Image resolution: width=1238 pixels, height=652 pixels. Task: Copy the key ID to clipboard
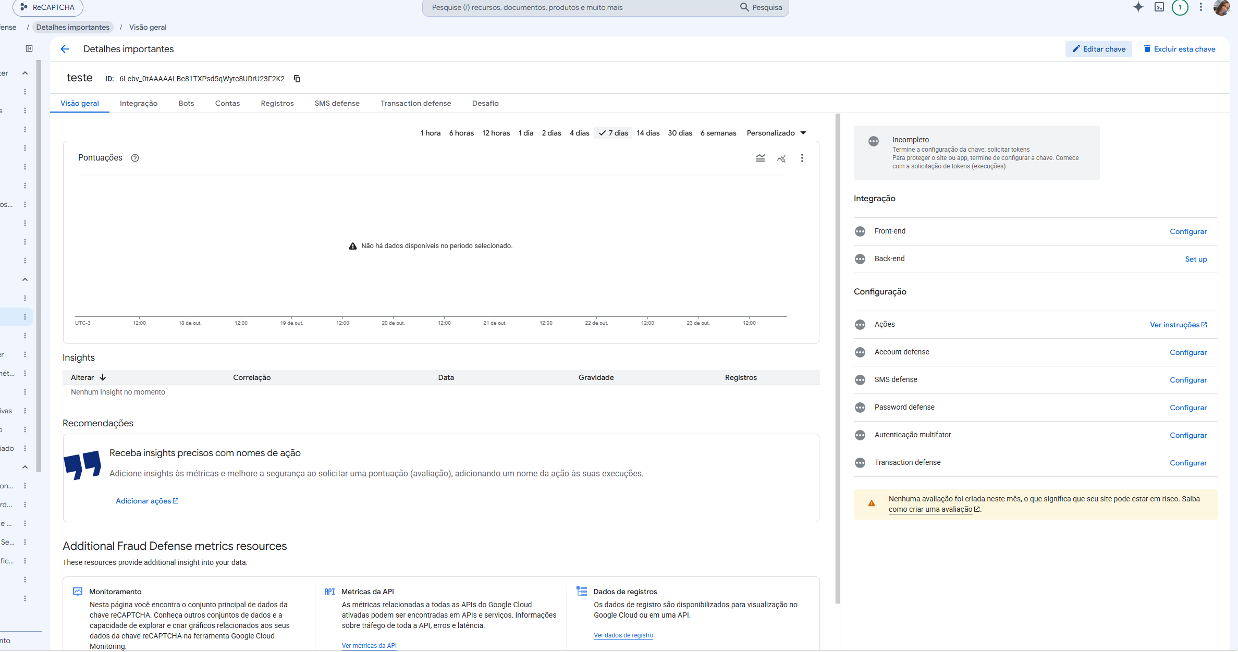pyautogui.click(x=297, y=79)
